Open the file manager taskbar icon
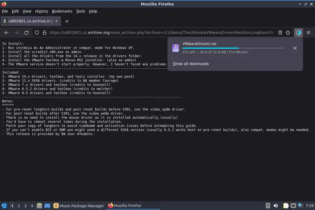This screenshot has width=315, height=210. coord(39,206)
